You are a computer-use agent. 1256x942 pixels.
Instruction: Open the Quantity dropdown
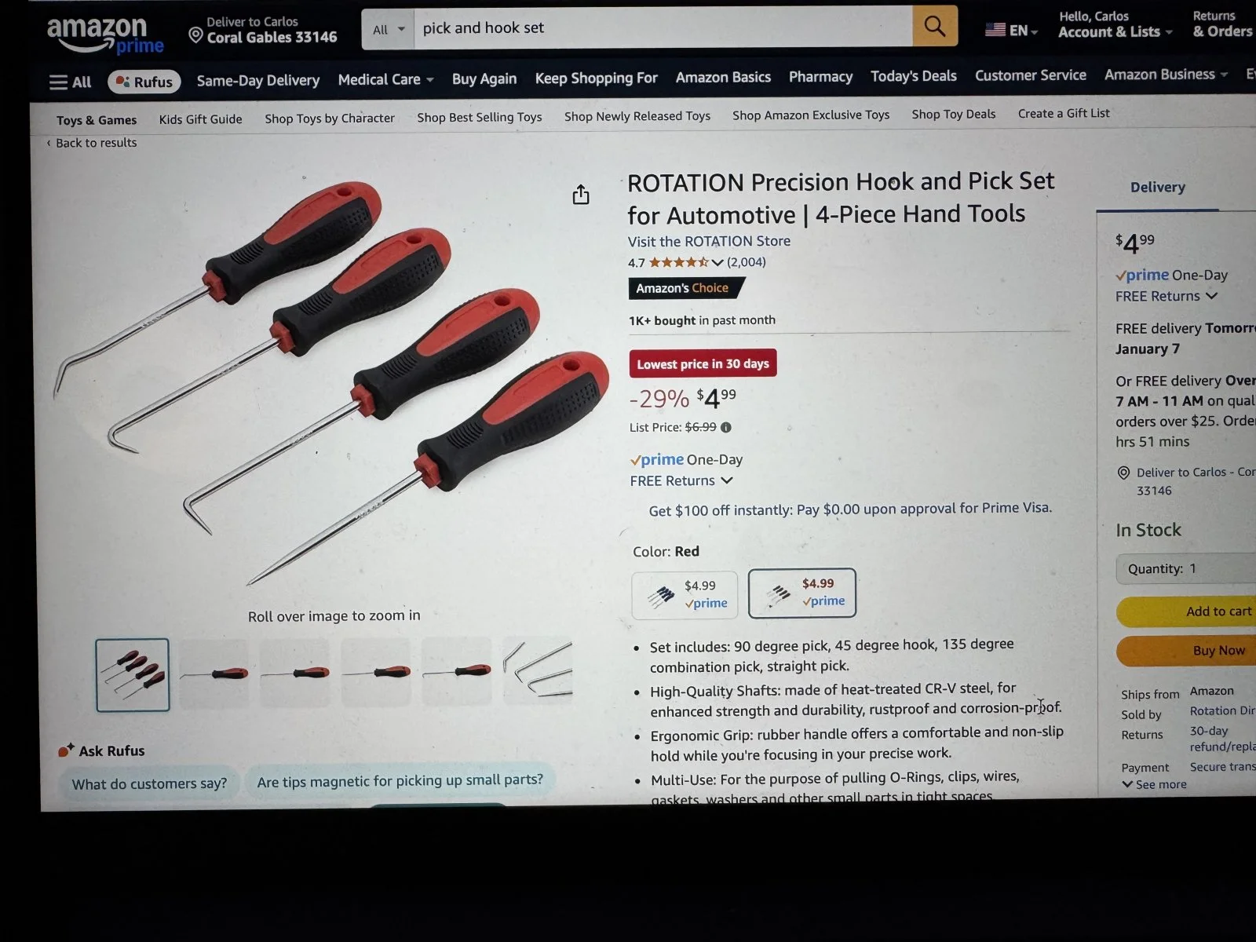(x=1185, y=568)
